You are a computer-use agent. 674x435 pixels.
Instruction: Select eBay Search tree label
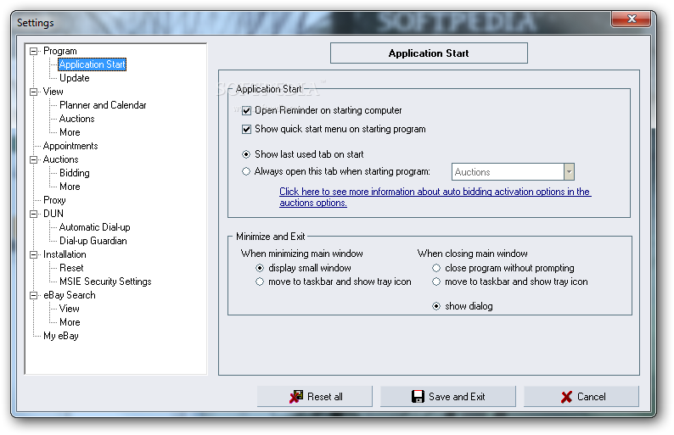click(x=70, y=295)
